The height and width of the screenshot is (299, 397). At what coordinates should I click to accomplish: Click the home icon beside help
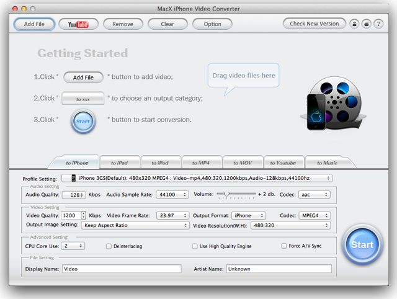click(367, 24)
